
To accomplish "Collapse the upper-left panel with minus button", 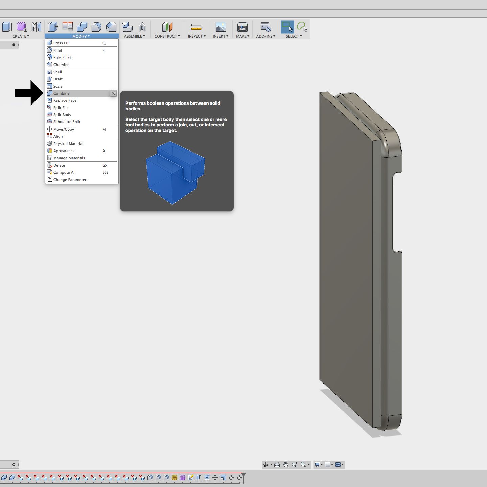I will [x=14, y=45].
